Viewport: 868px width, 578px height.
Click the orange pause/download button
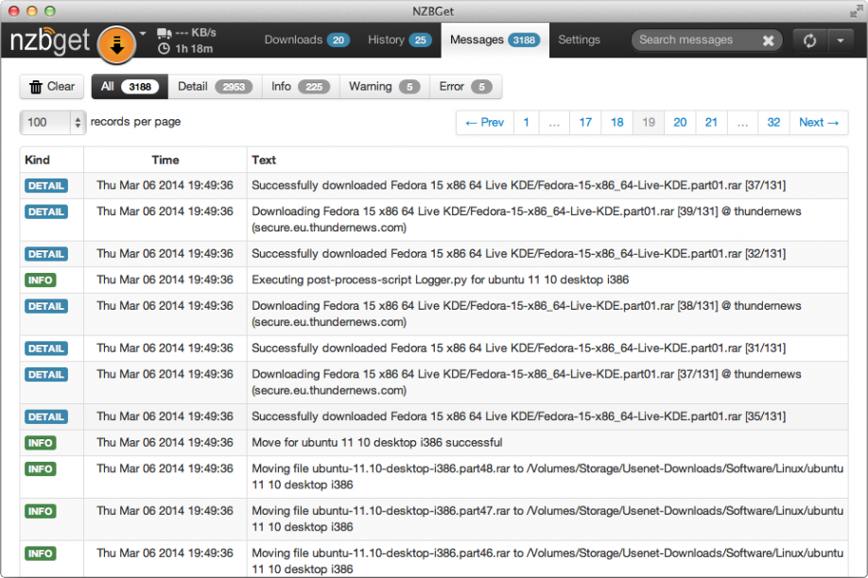coord(117,44)
